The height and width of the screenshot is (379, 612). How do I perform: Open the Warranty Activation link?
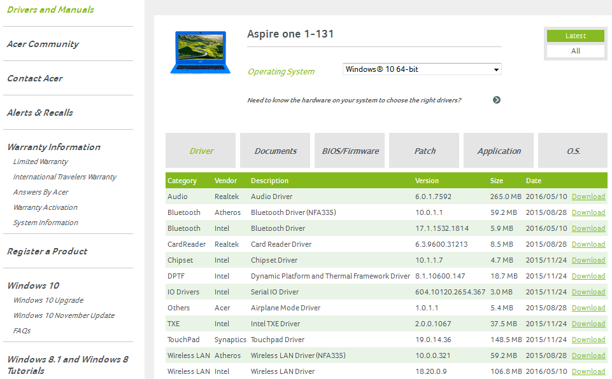(45, 207)
